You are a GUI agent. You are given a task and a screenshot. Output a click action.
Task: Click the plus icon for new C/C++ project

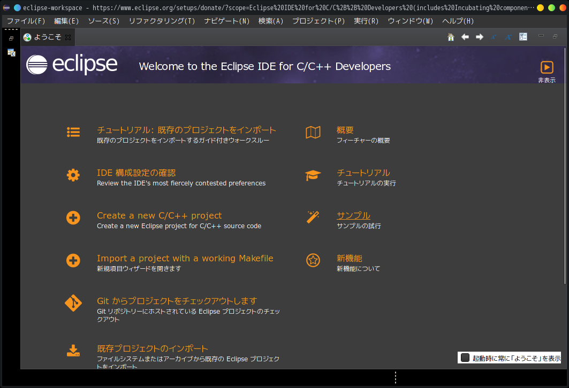pos(73,218)
